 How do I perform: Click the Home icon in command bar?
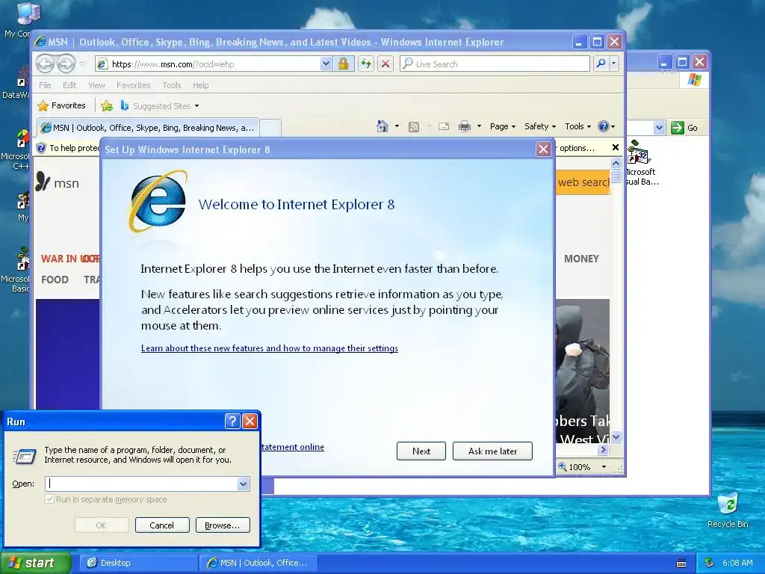382,126
